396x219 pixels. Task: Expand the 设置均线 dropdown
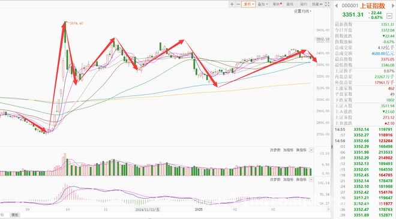(302, 11)
